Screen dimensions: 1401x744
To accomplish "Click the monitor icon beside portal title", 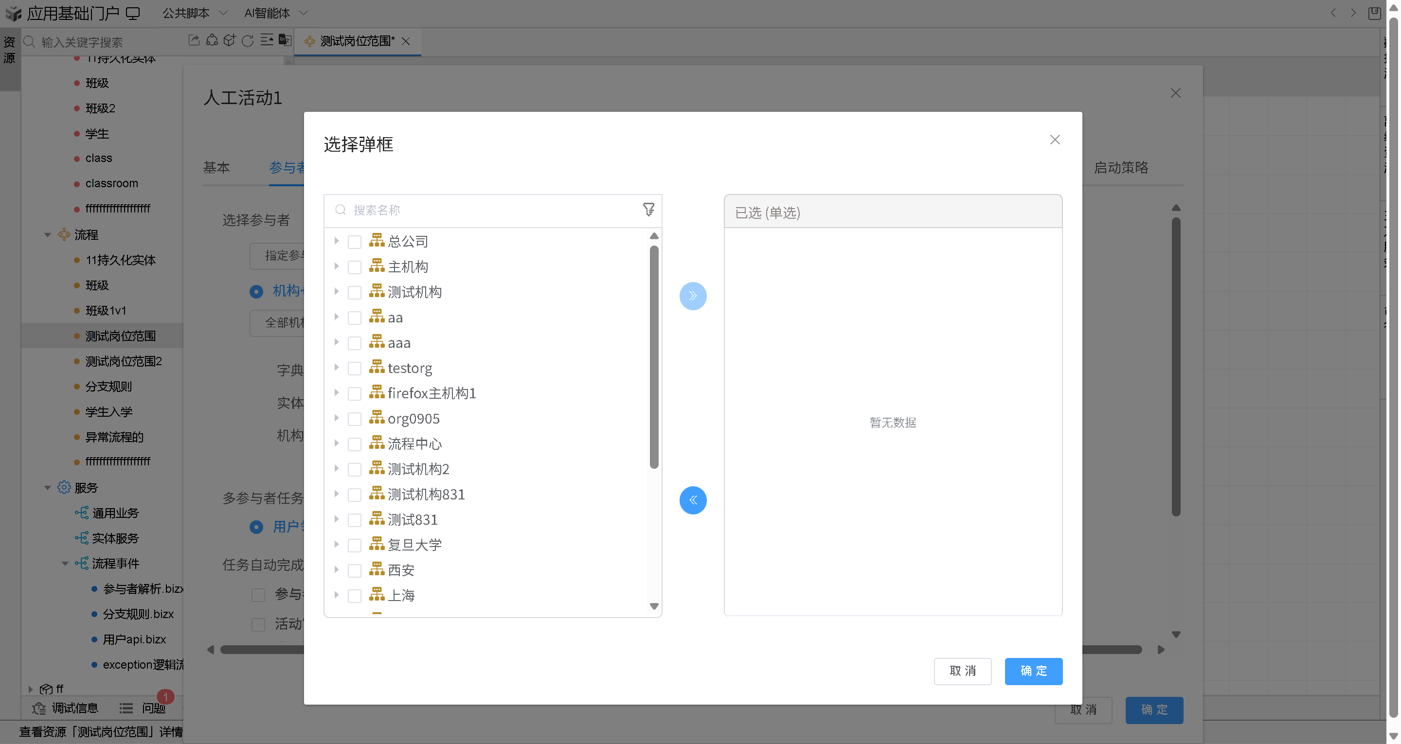I will (x=133, y=13).
